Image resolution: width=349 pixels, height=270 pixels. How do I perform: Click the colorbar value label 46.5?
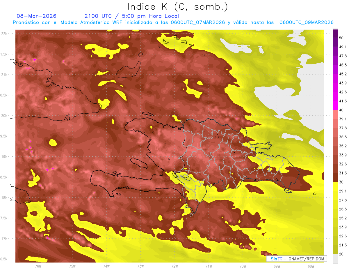click(343, 65)
